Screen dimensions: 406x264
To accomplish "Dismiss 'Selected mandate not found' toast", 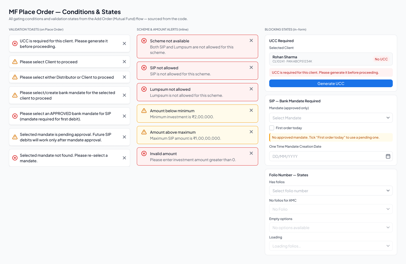I will pos(124,158).
